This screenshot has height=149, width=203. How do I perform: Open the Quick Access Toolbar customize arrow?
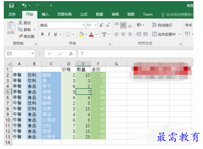pos(51,6)
